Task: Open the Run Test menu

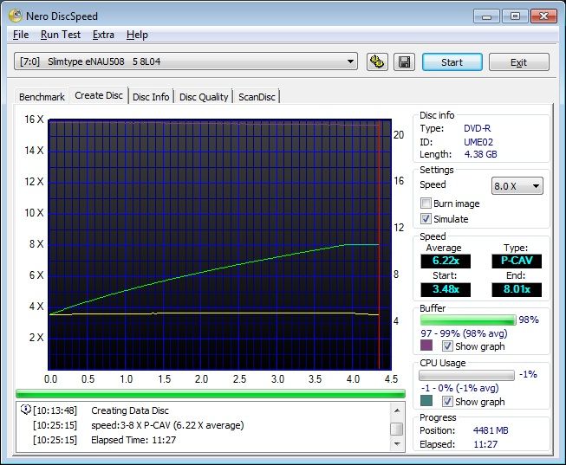Action: coord(60,35)
